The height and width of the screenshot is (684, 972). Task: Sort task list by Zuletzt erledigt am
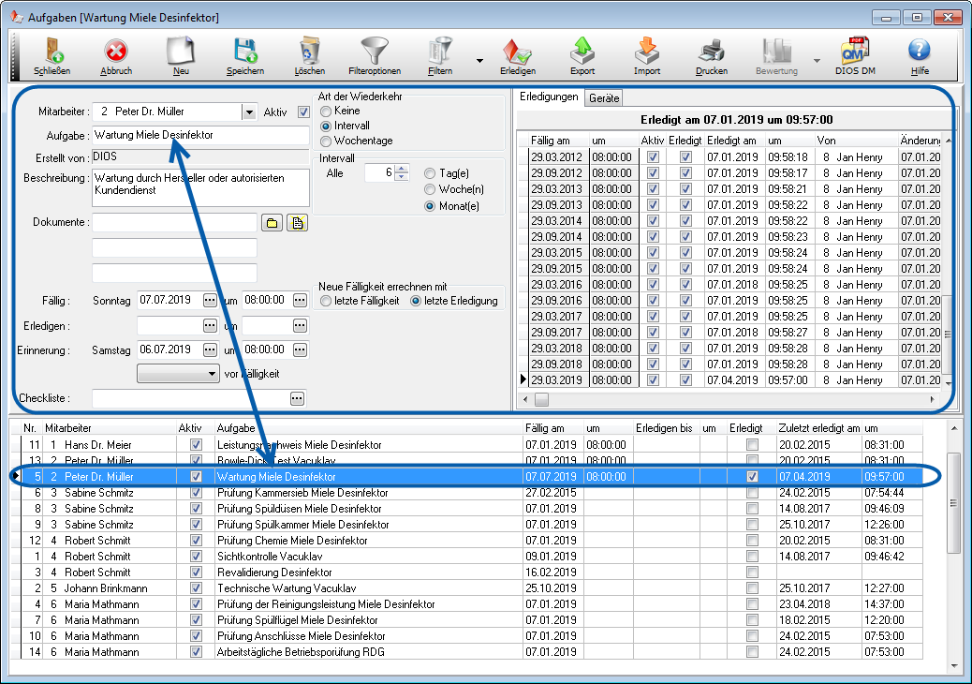818,428
